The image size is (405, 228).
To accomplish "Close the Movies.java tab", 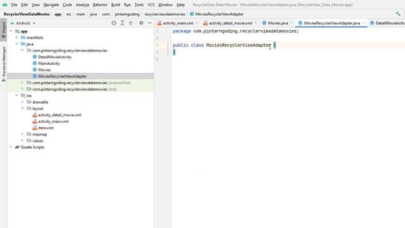I will pos(292,23).
